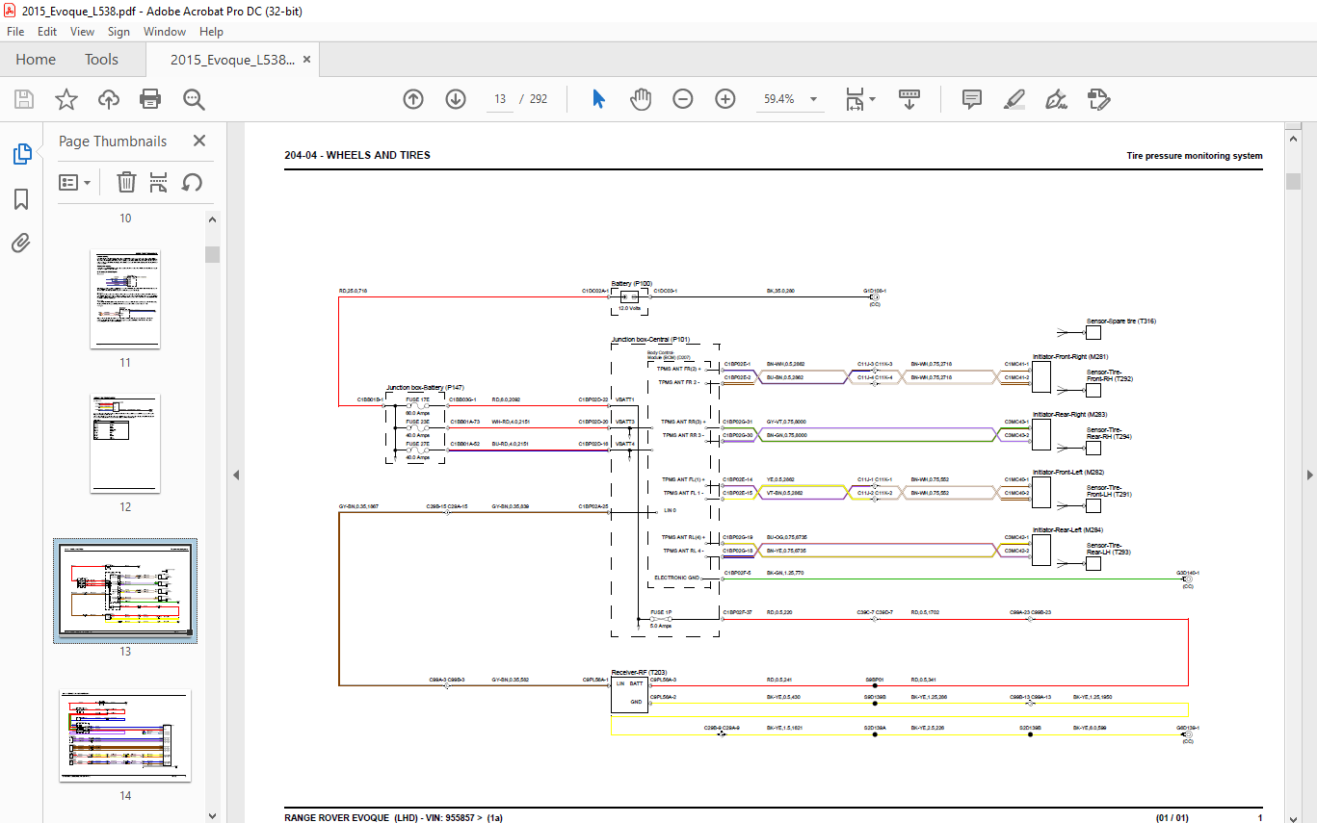This screenshot has height=823, width=1317.
Task: Select page 11 thumbnail
Action: coord(125,299)
